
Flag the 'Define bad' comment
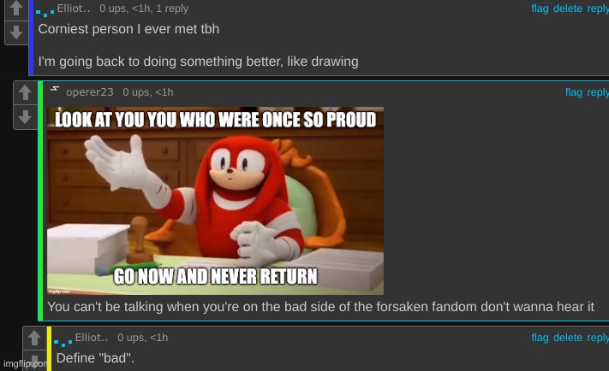pyautogui.click(x=540, y=338)
